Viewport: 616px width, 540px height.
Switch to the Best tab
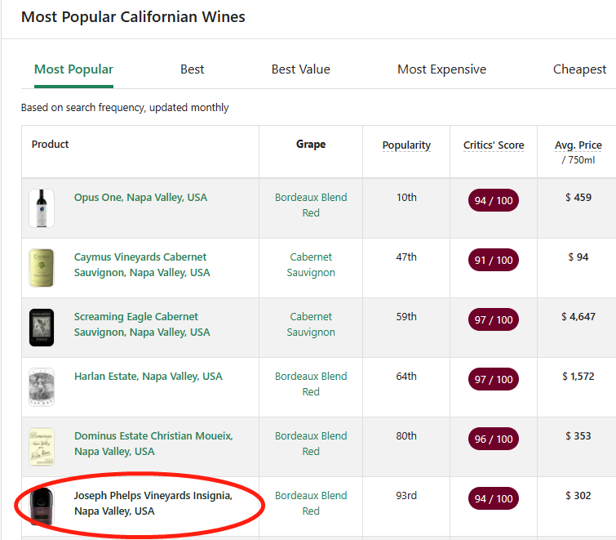[x=193, y=69]
